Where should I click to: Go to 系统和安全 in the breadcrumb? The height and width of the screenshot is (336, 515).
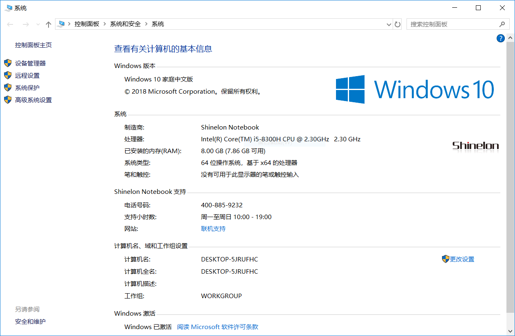point(125,24)
